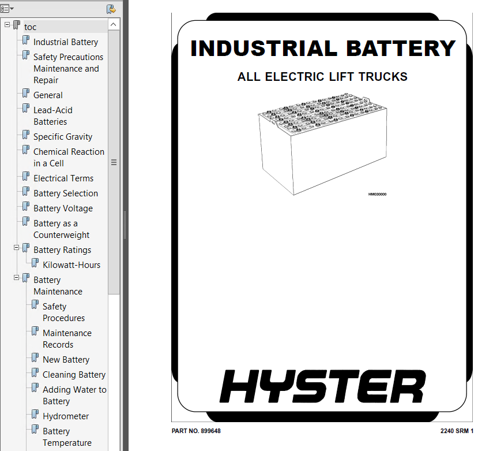
Task: Collapse the toc root bookmark
Action: point(7,25)
